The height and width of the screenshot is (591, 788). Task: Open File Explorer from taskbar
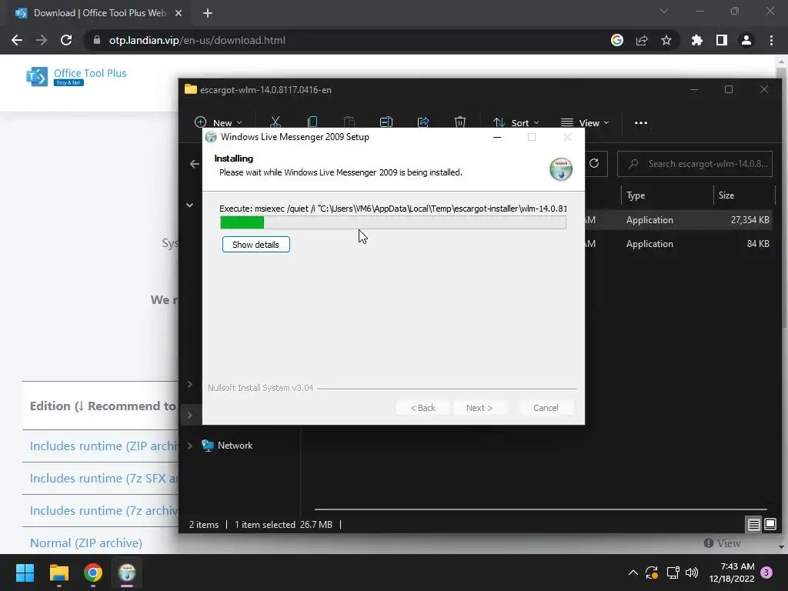coord(58,573)
